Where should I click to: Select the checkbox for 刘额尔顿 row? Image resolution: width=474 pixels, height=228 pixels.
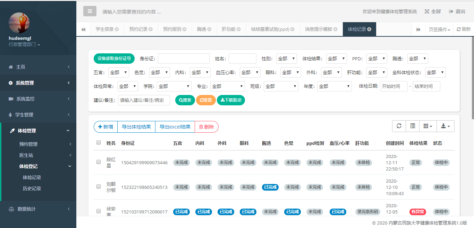tap(99, 186)
